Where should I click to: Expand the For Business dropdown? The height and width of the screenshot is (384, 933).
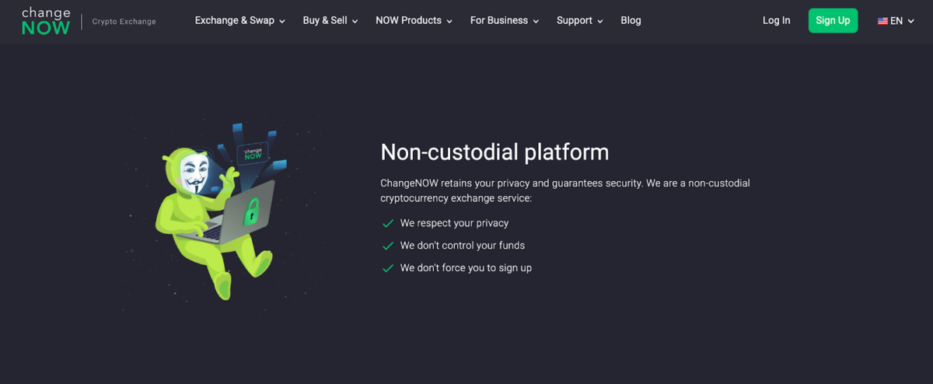pyautogui.click(x=505, y=21)
